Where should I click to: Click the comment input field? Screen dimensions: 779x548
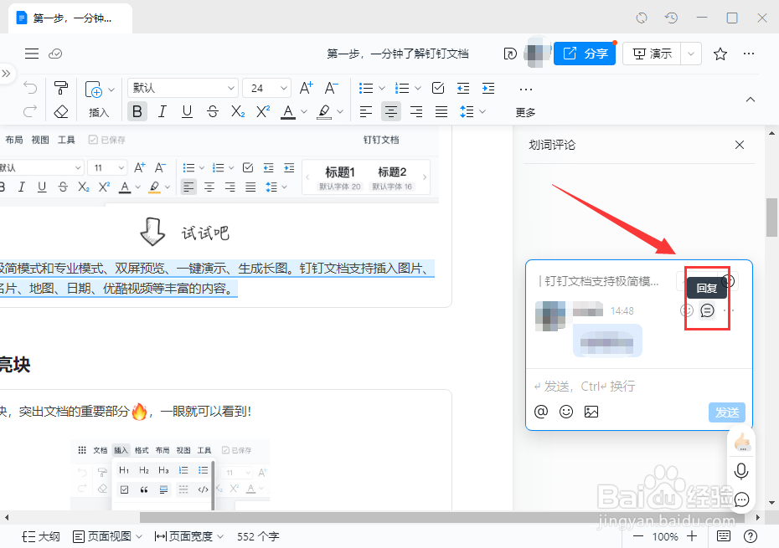(x=638, y=387)
